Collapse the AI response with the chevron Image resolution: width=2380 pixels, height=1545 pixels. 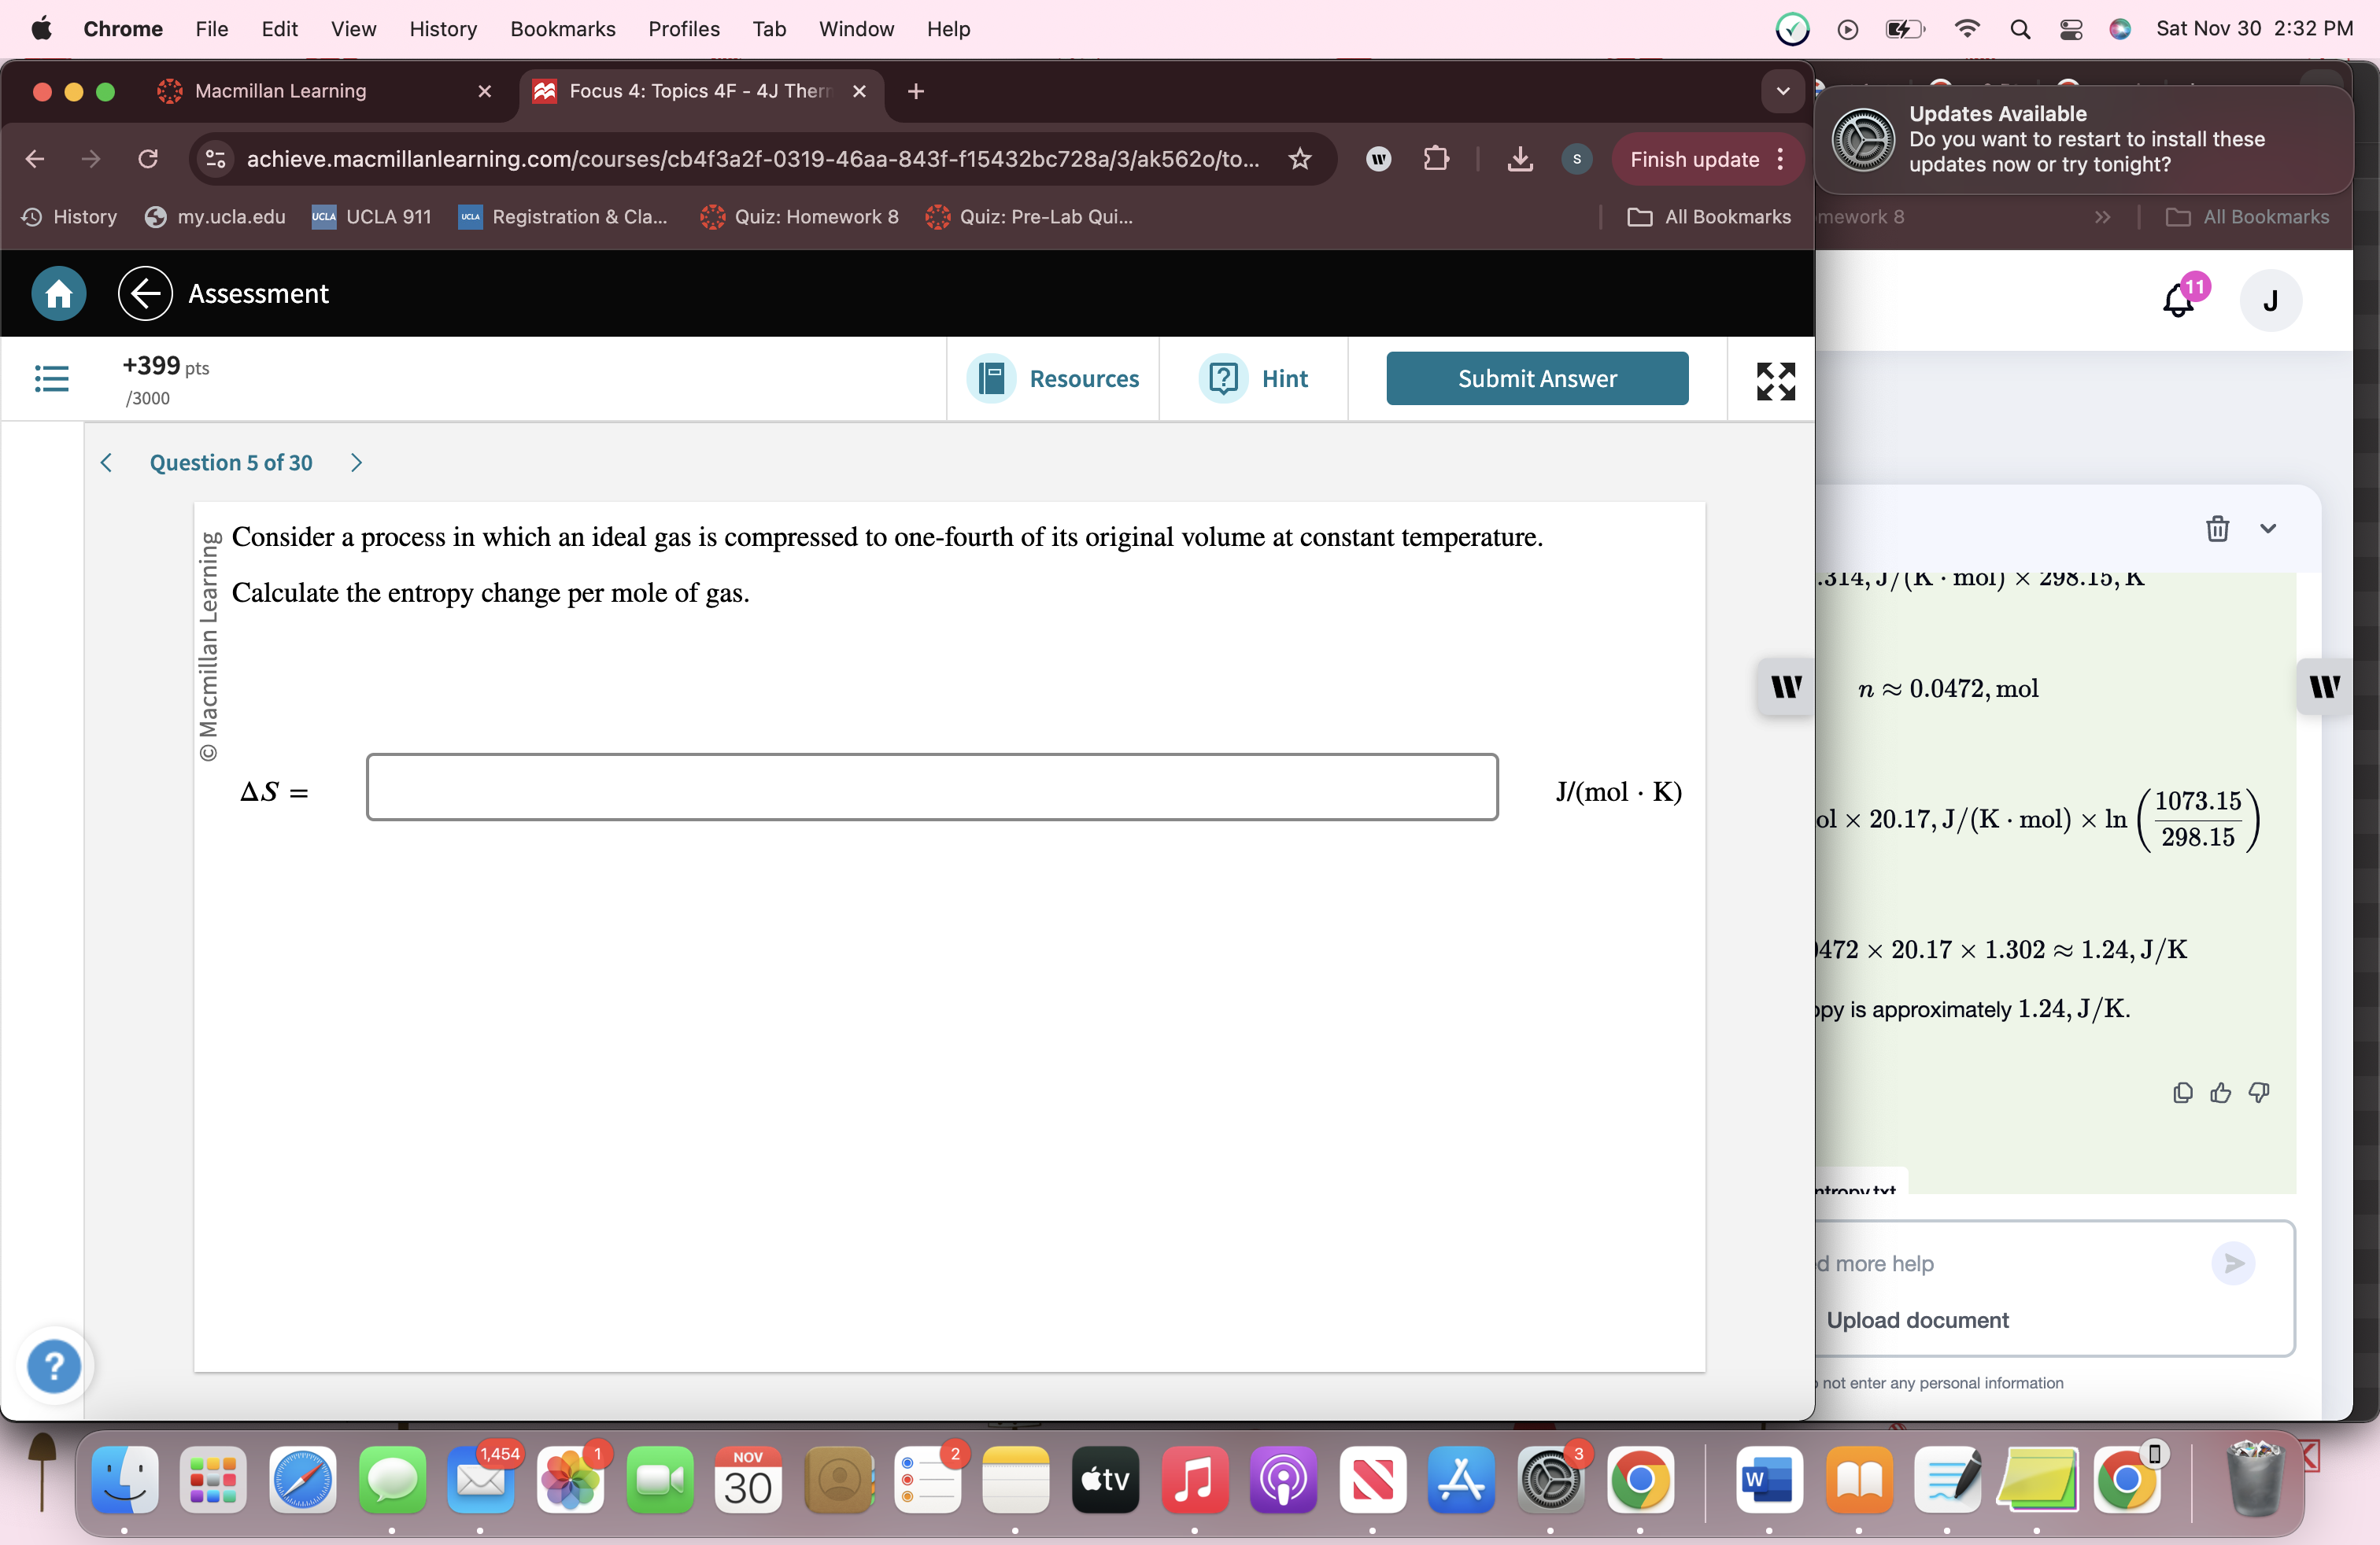(x=2268, y=529)
